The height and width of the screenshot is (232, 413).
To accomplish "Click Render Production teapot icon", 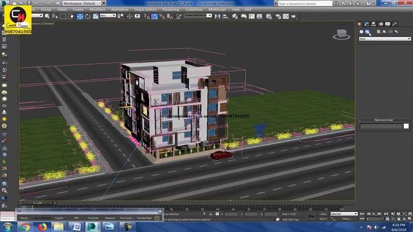I will [294, 16].
